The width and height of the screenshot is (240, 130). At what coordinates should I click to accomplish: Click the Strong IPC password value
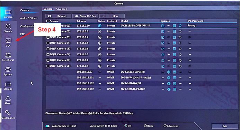click(192, 26)
